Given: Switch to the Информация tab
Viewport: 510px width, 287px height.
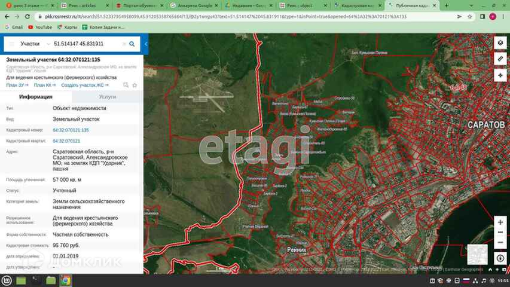Looking at the screenshot, I should pyautogui.click(x=36, y=97).
